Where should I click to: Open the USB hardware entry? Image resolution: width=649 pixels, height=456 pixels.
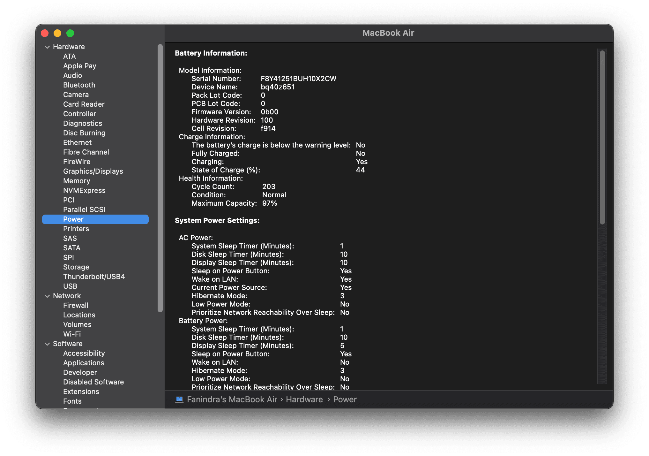tap(70, 286)
